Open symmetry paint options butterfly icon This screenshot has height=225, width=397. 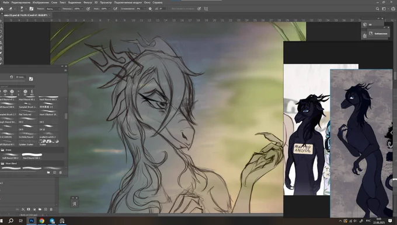pyautogui.click(x=206, y=9)
